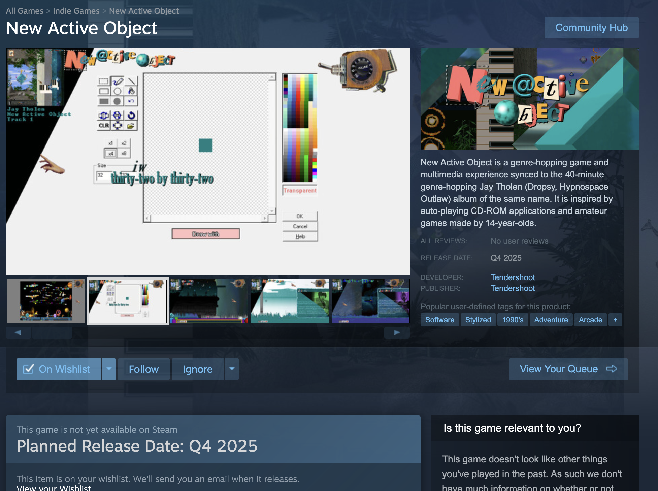The height and width of the screenshot is (491, 658).
Task: Select the Adventure tag
Action: 551,320
